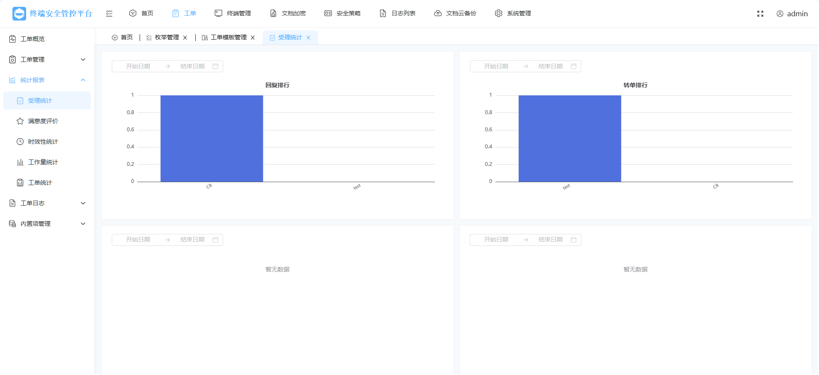Open the admin user menu

[792, 14]
